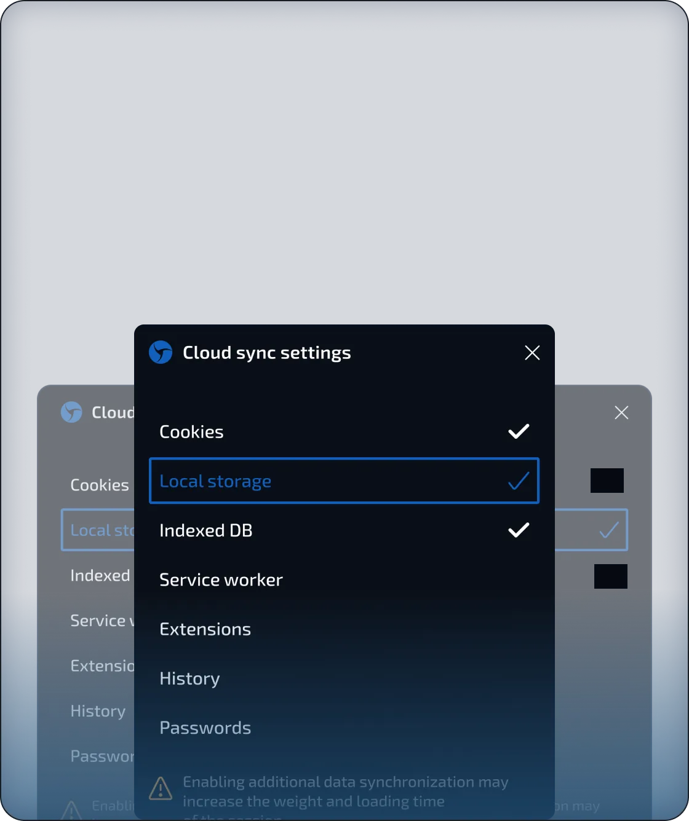Click the additional data synchronization warning text
This screenshot has width=689, height=821.
click(x=346, y=797)
